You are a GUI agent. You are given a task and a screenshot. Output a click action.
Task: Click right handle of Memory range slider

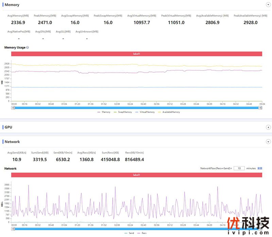point(260,108)
